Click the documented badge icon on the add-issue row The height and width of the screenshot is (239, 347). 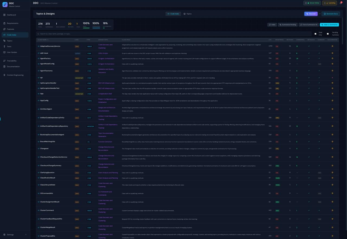(x=332, y=53)
